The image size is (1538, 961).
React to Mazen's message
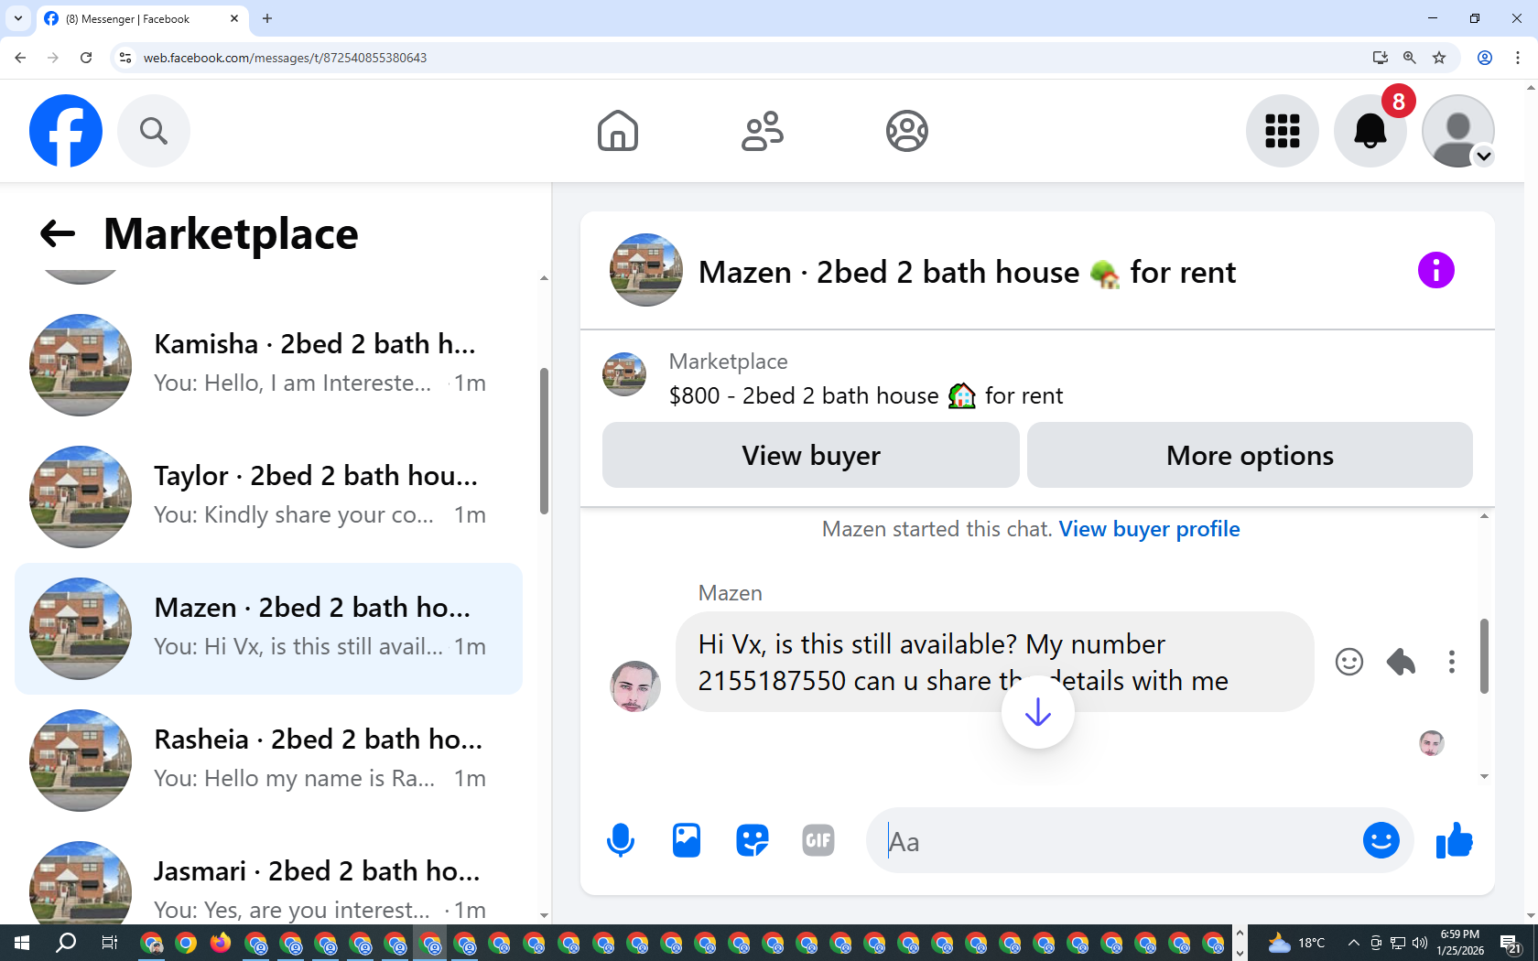tap(1349, 662)
